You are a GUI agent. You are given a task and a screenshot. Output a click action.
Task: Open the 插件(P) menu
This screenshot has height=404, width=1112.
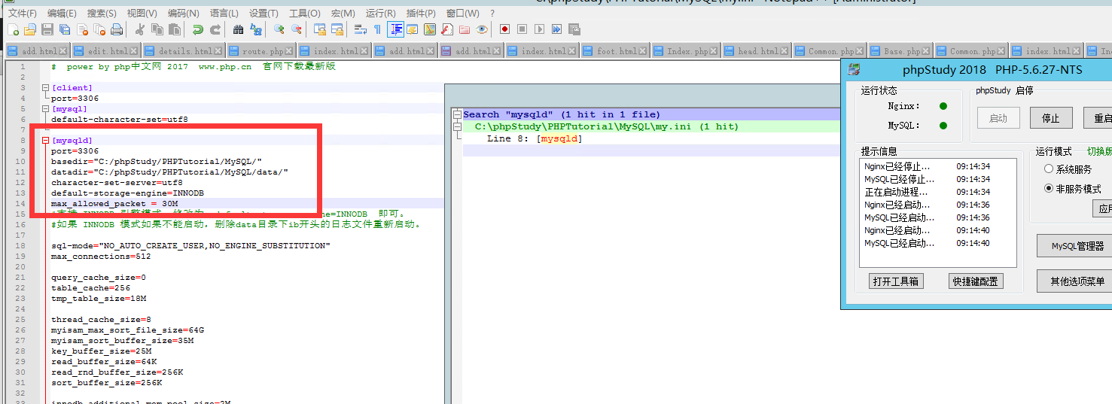(x=420, y=14)
